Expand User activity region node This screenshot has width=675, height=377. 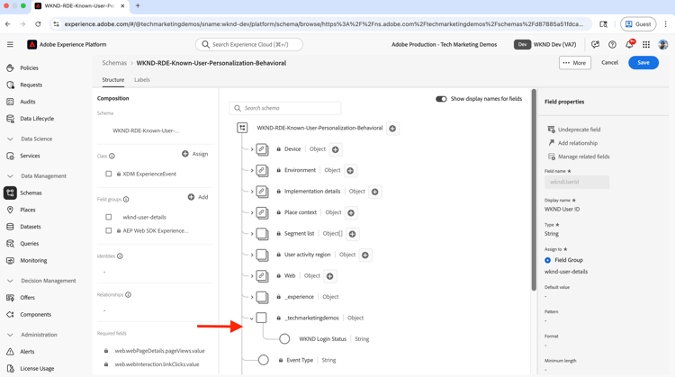tap(252, 255)
